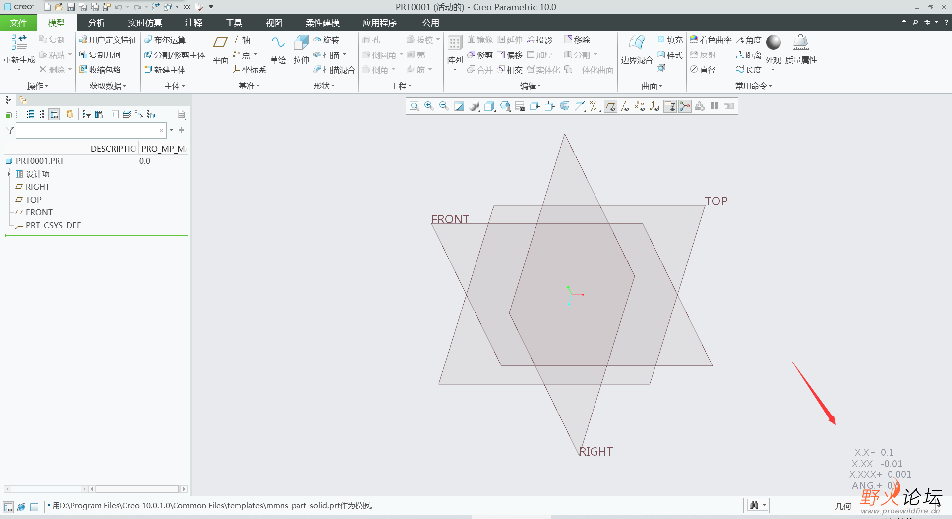Click the model tree filter funnel icon
The image size is (952, 519).
9,130
